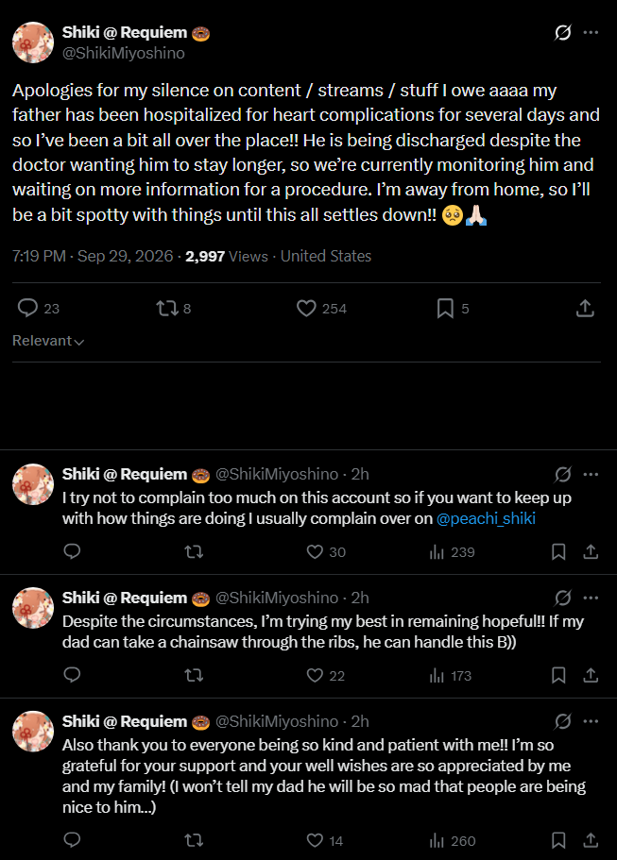Share the main post via upload icon
The height and width of the screenshot is (860, 617).
(x=585, y=309)
